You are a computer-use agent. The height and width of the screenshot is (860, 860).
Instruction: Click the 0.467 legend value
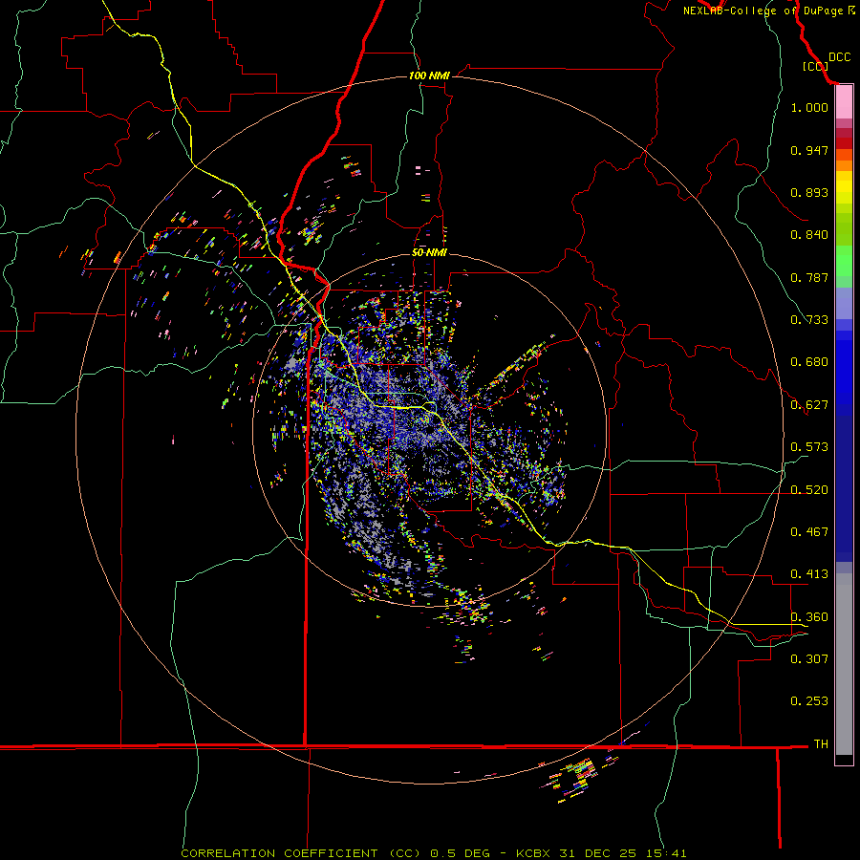click(809, 532)
